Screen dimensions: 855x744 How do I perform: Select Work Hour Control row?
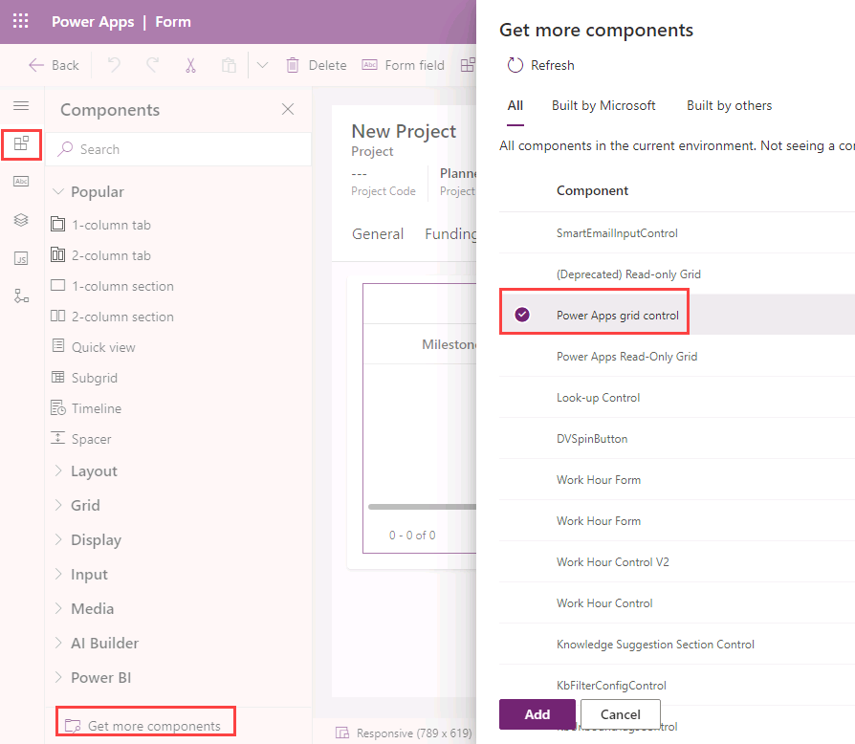pos(677,602)
